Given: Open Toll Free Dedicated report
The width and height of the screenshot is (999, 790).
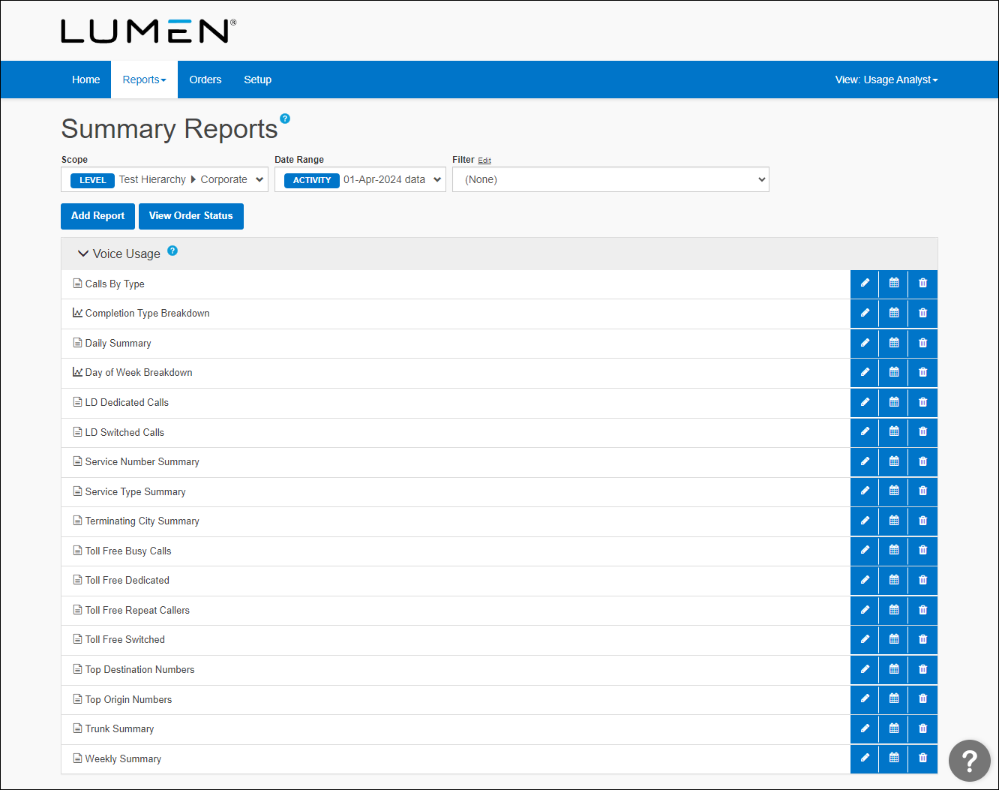Looking at the screenshot, I should [127, 580].
